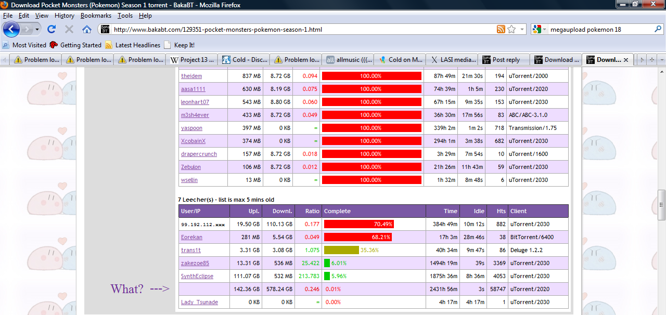Click in the address bar URL field
This screenshot has width=666, height=315.
302,30
